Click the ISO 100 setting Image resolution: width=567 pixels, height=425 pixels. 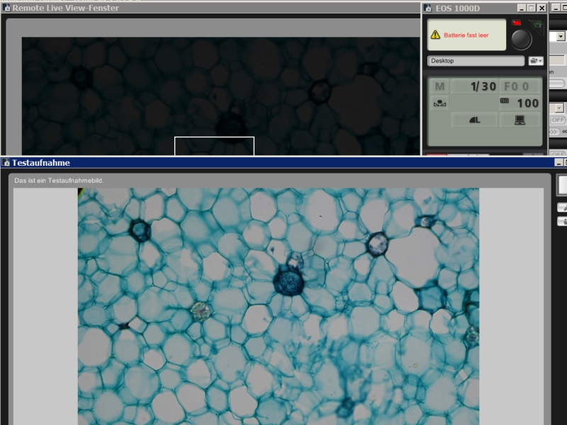[x=520, y=103]
